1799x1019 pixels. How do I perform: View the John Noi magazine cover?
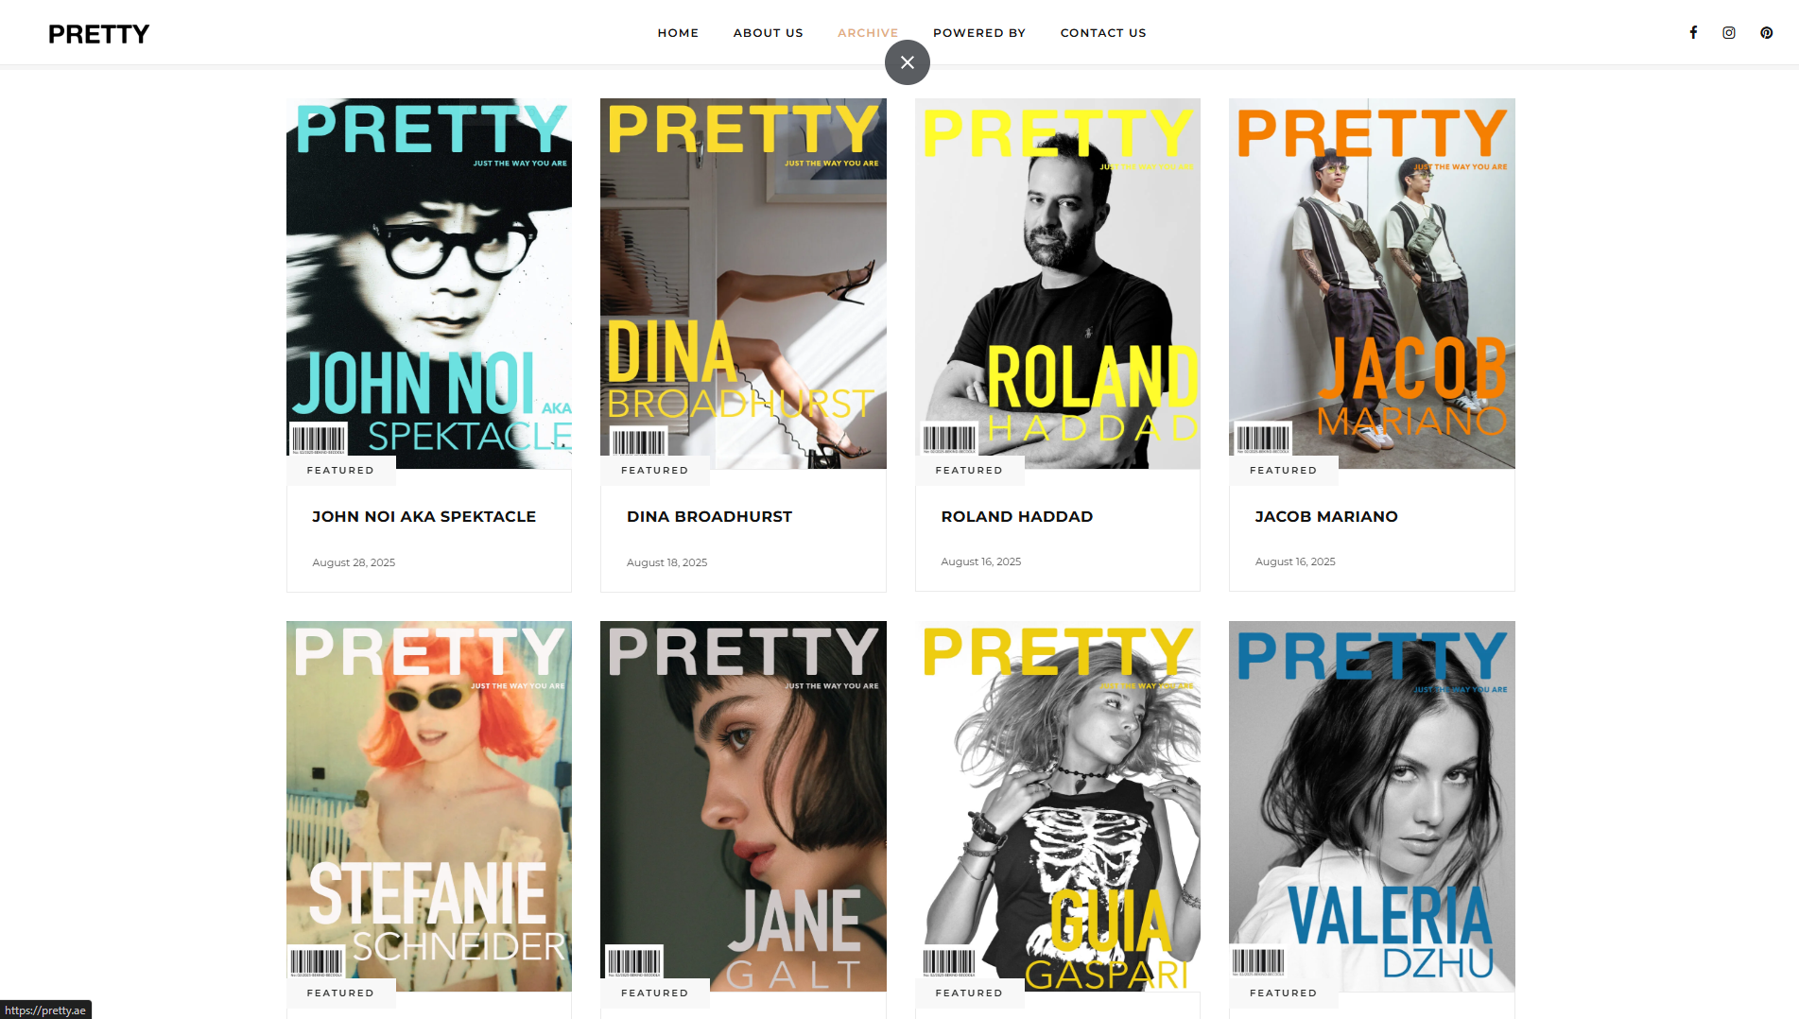coord(429,284)
